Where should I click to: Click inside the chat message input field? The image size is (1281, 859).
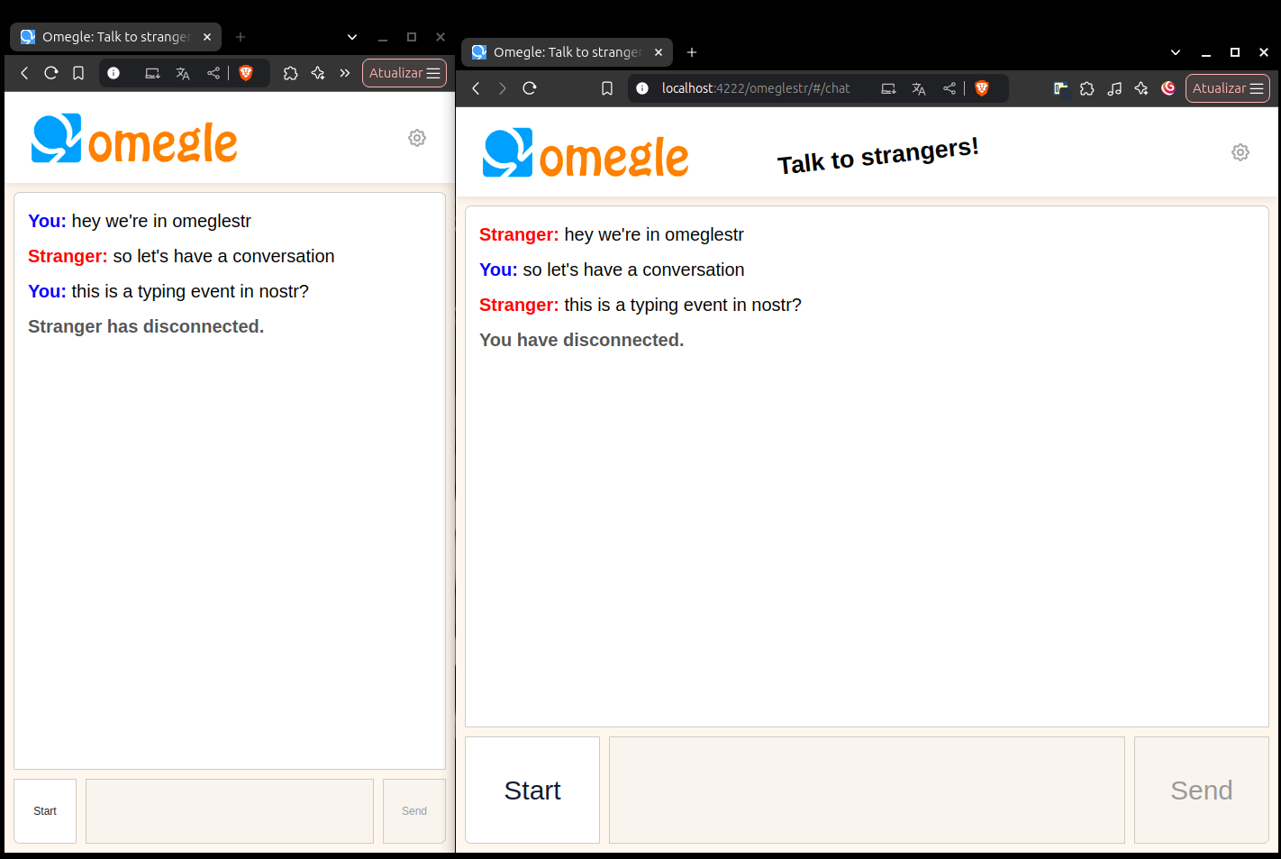[x=866, y=790]
